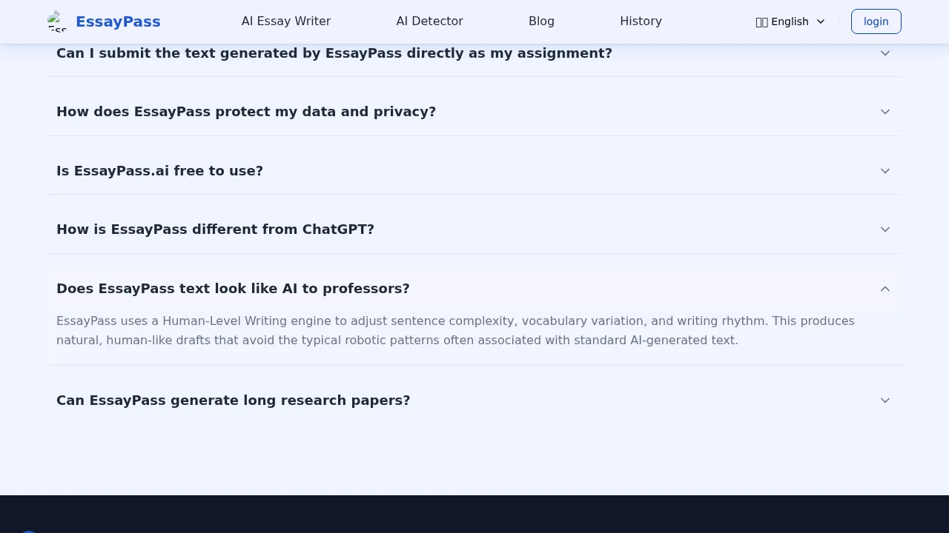Image resolution: width=949 pixels, height=533 pixels.
Task: Expand "Can EssayPass generate long research papers?"
Action: tap(233, 400)
